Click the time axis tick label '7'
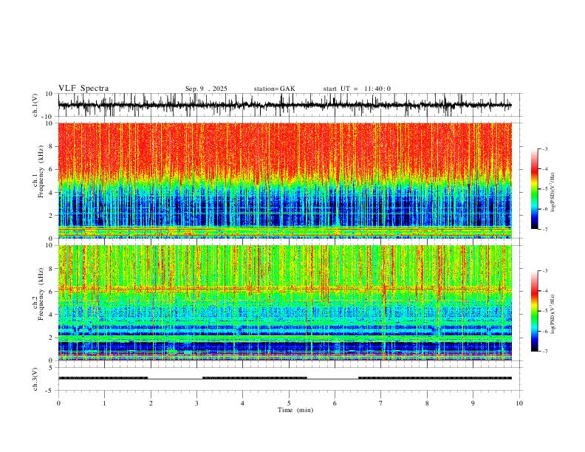This screenshot has width=585, height=452. pyautogui.click(x=381, y=403)
